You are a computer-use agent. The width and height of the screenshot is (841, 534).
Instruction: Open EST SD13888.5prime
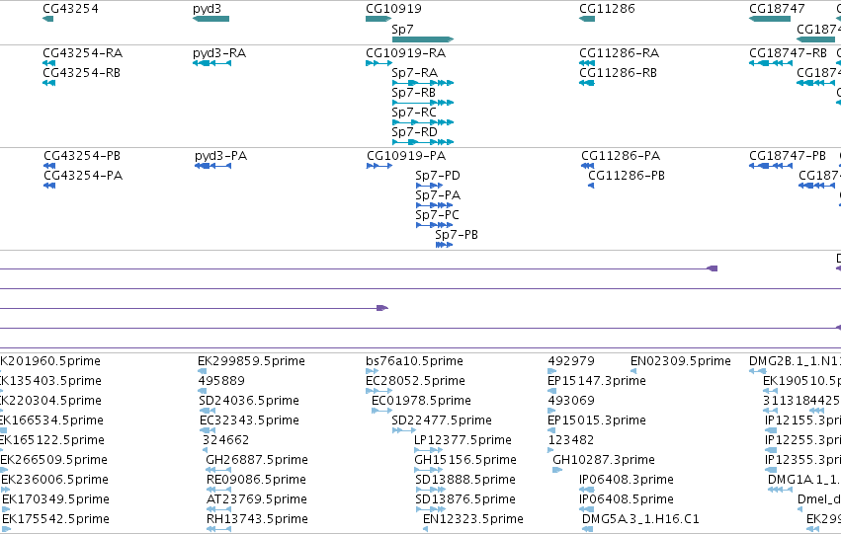click(430, 491)
